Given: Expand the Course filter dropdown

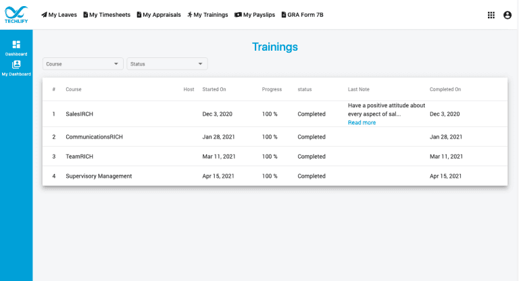Looking at the screenshot, I should [82, 64].
